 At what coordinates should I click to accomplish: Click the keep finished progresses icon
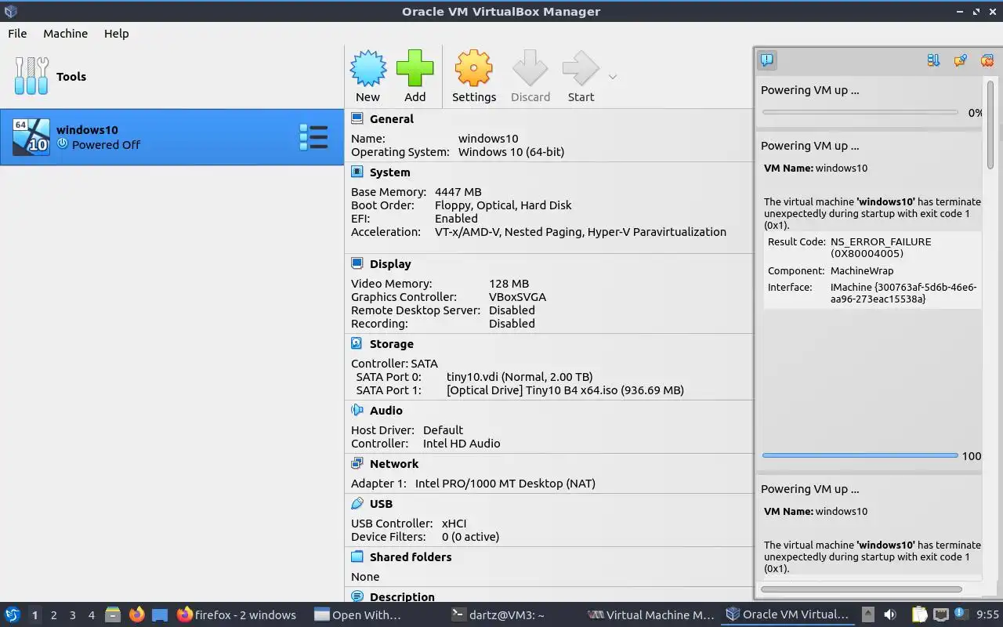coord(961,60)
